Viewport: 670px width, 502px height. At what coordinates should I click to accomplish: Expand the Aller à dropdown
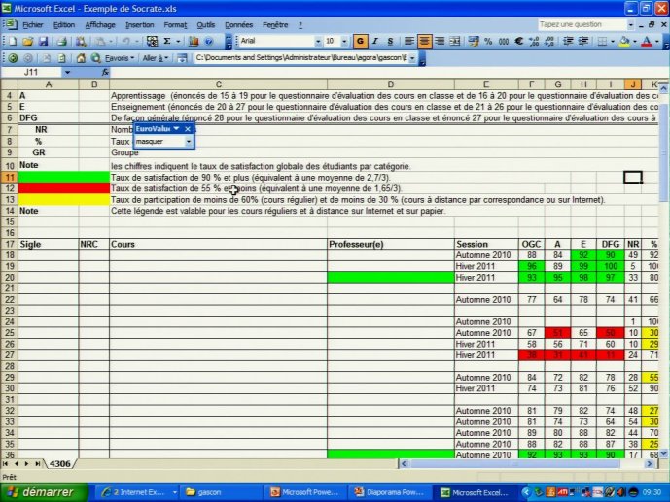click(x=156, y=58)
